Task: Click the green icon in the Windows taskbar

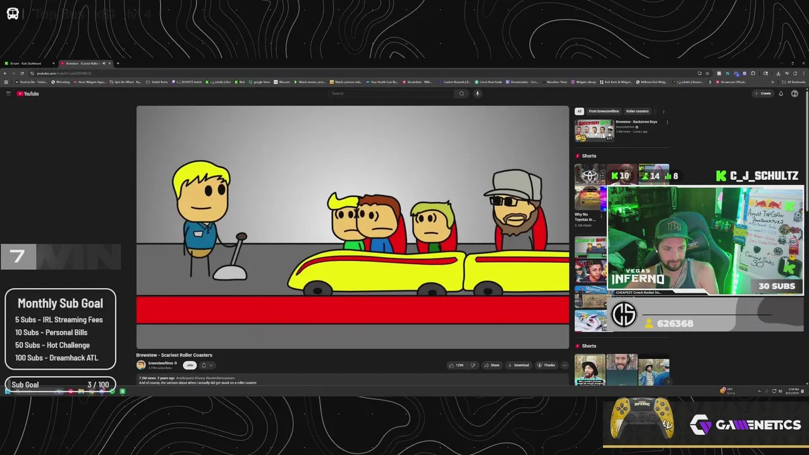Action: coord(122,391)
